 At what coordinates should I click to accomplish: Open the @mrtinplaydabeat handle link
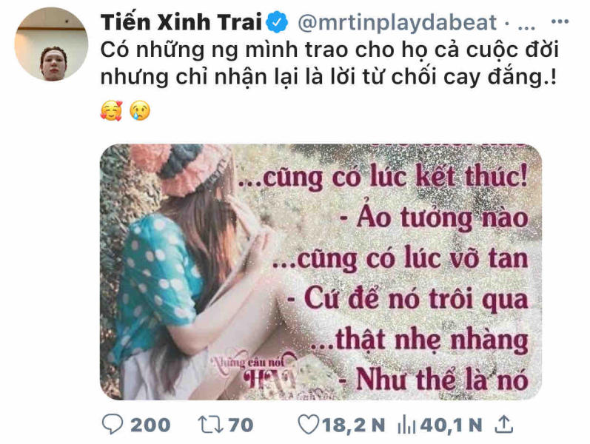(397, 23)
